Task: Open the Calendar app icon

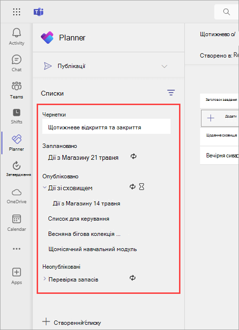Action: coord(17,219)
